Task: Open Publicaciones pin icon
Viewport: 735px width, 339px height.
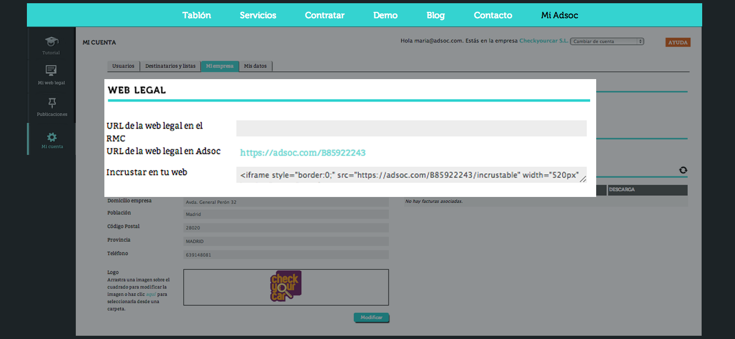Action: click(x=52, y=102)
